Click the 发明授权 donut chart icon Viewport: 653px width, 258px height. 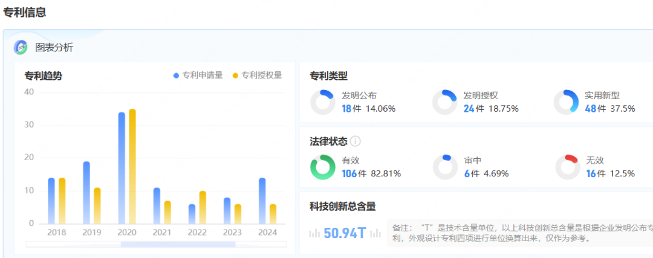(444, 102)
